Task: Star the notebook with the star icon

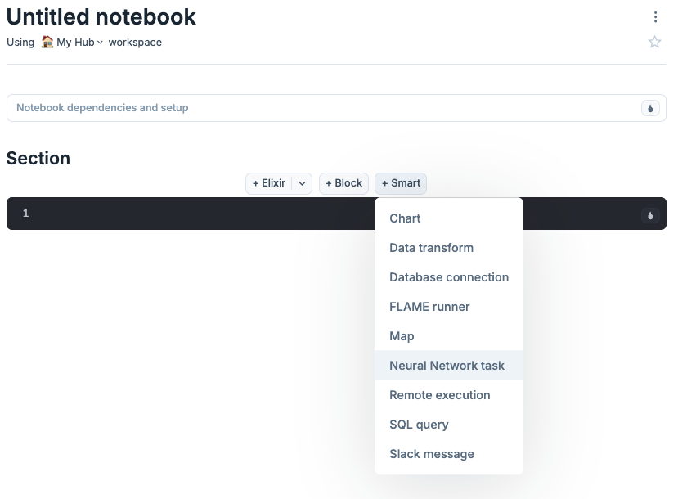Action: pyautogui.click(x=654, y=42)
